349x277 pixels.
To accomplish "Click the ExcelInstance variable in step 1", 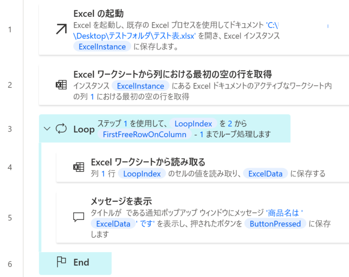I will (102, 46).
